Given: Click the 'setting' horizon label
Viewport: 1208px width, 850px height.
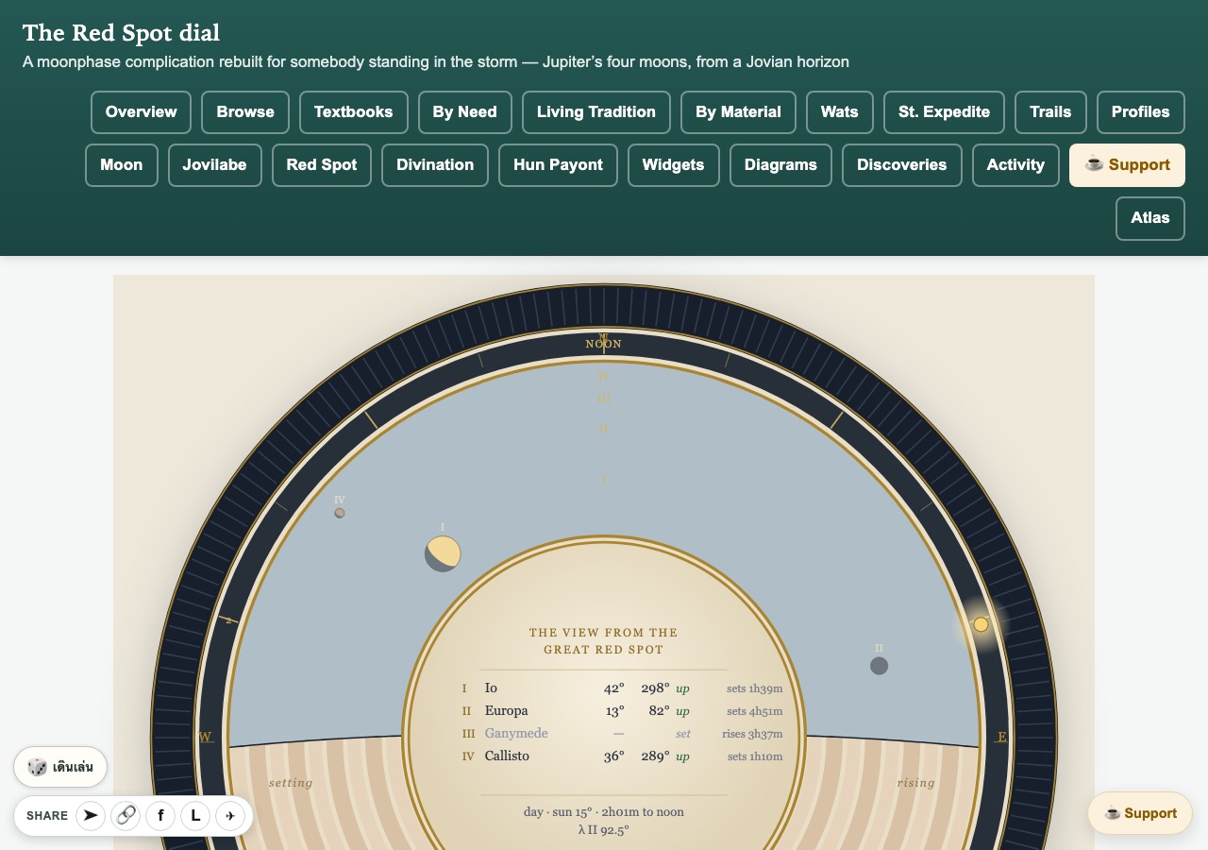Looking at the screenshot, I should pos(291,783).
